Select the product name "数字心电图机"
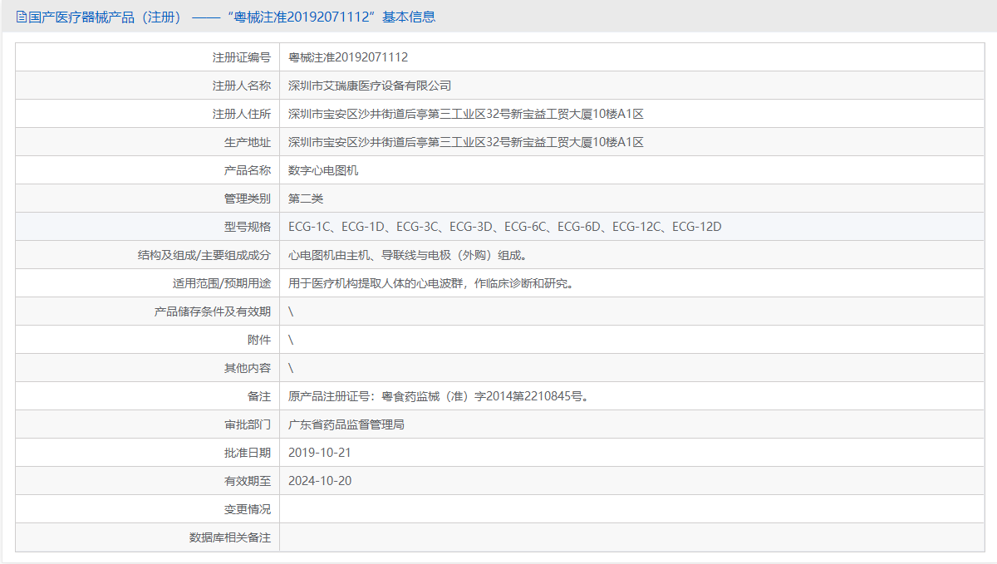This screenshot has height=564, width=997. 323,170
